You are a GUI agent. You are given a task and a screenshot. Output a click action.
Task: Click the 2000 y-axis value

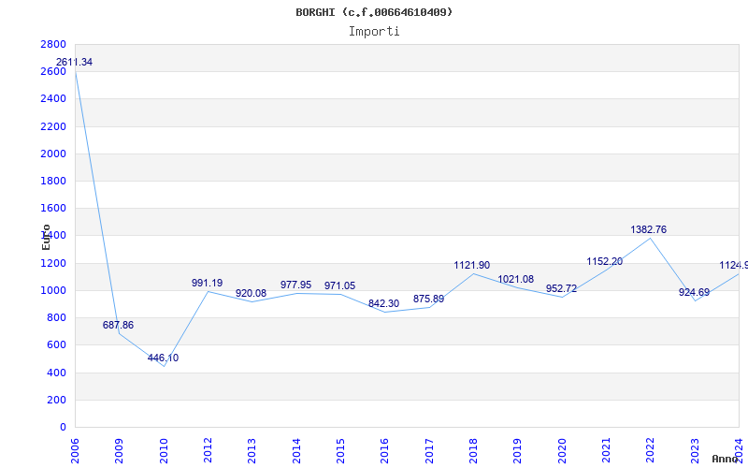pos(53,154)
